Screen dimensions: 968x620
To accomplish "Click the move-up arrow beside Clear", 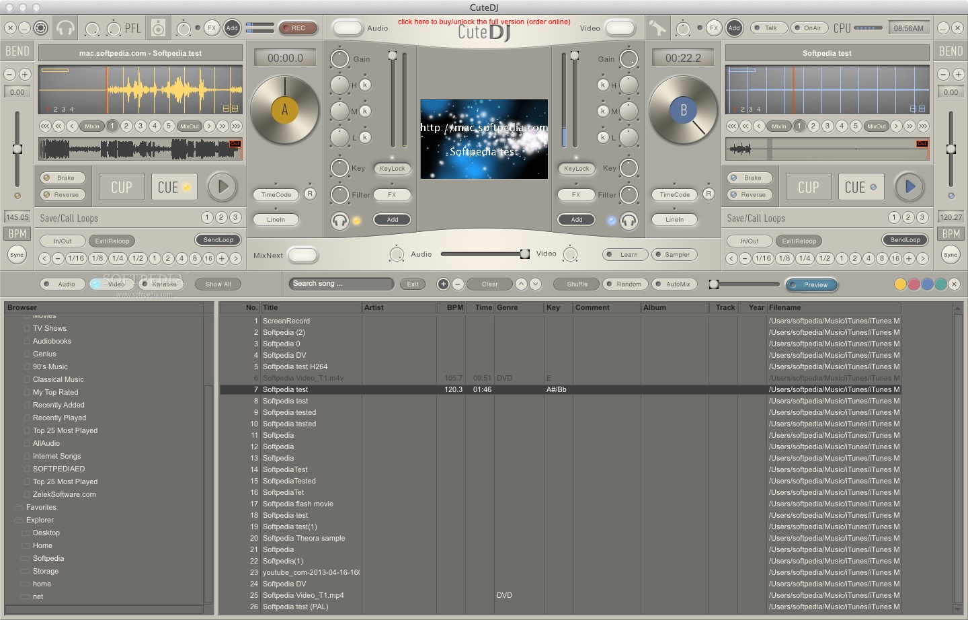I will 521,284.
